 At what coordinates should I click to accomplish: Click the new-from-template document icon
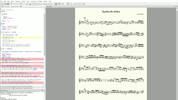pos(5,4)
